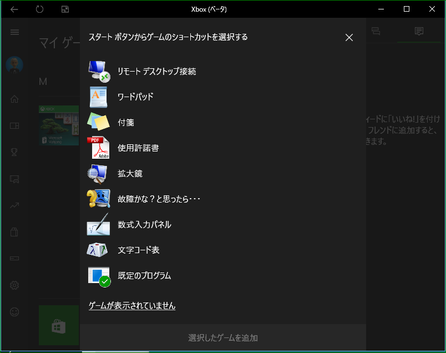
Task: Click the 文字コード表 label
Action: coord(139,250)
